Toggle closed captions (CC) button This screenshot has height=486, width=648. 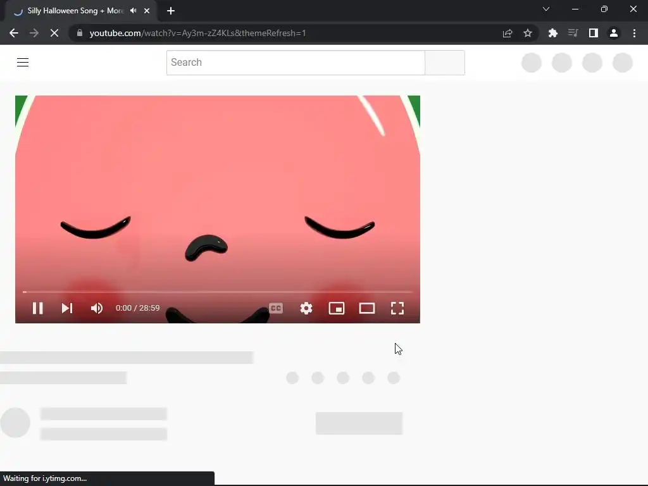[x=276, y=308]
